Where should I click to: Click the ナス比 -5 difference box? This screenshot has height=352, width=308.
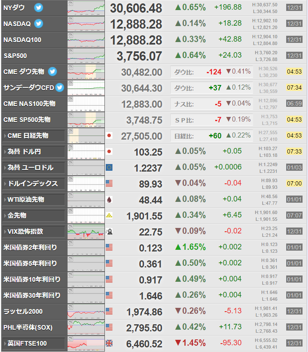pos(211,104)
